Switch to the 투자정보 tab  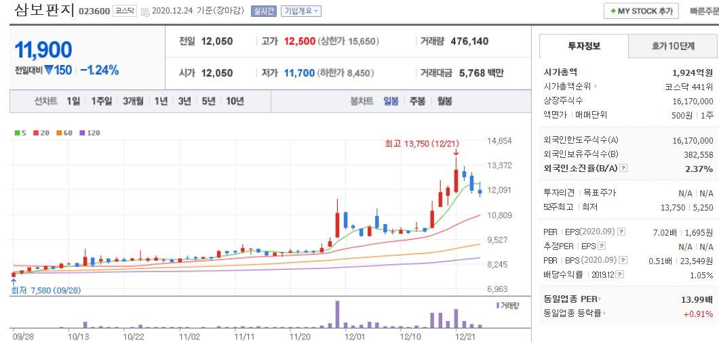pos(584,46)
